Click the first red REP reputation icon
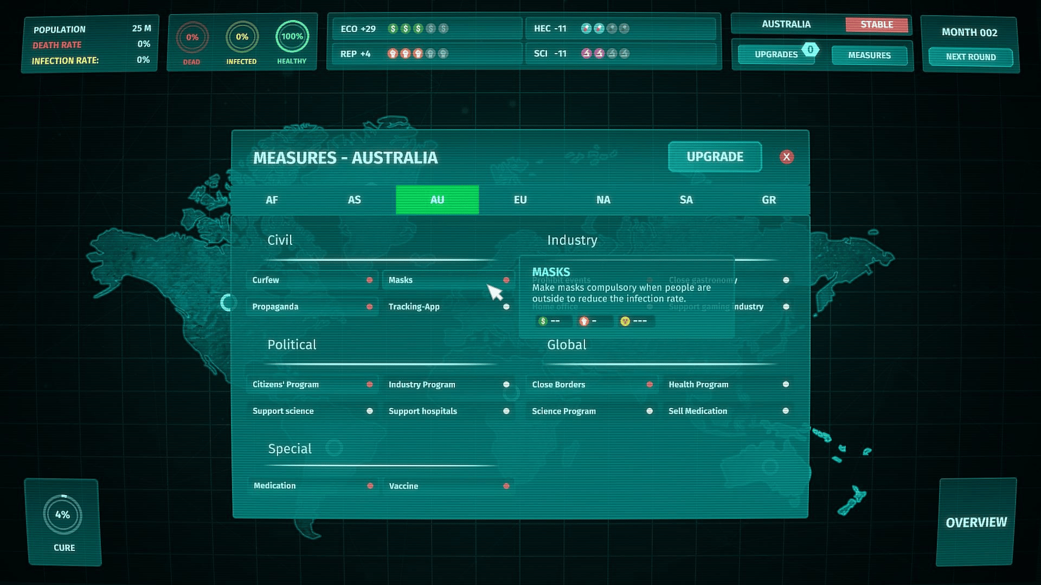Image resolution: width=1041 pixels, height=585 pixels. 393,54
